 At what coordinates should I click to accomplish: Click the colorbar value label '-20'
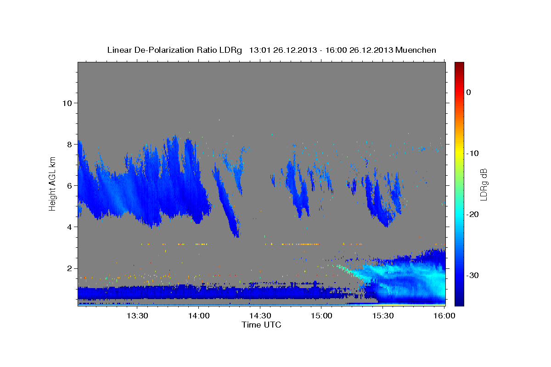tap(473, 214)
